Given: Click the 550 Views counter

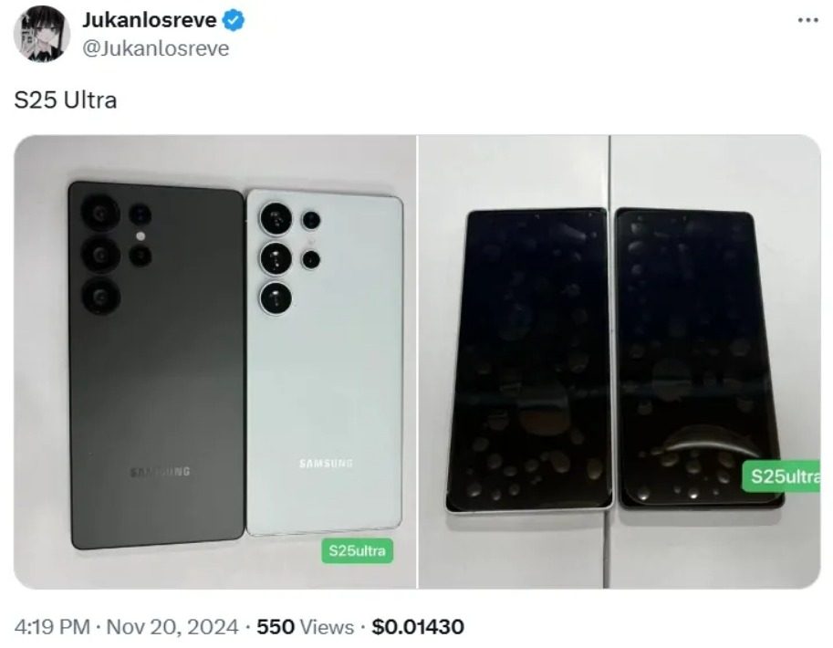Looking at the screenshot, I should coord(305,627).
